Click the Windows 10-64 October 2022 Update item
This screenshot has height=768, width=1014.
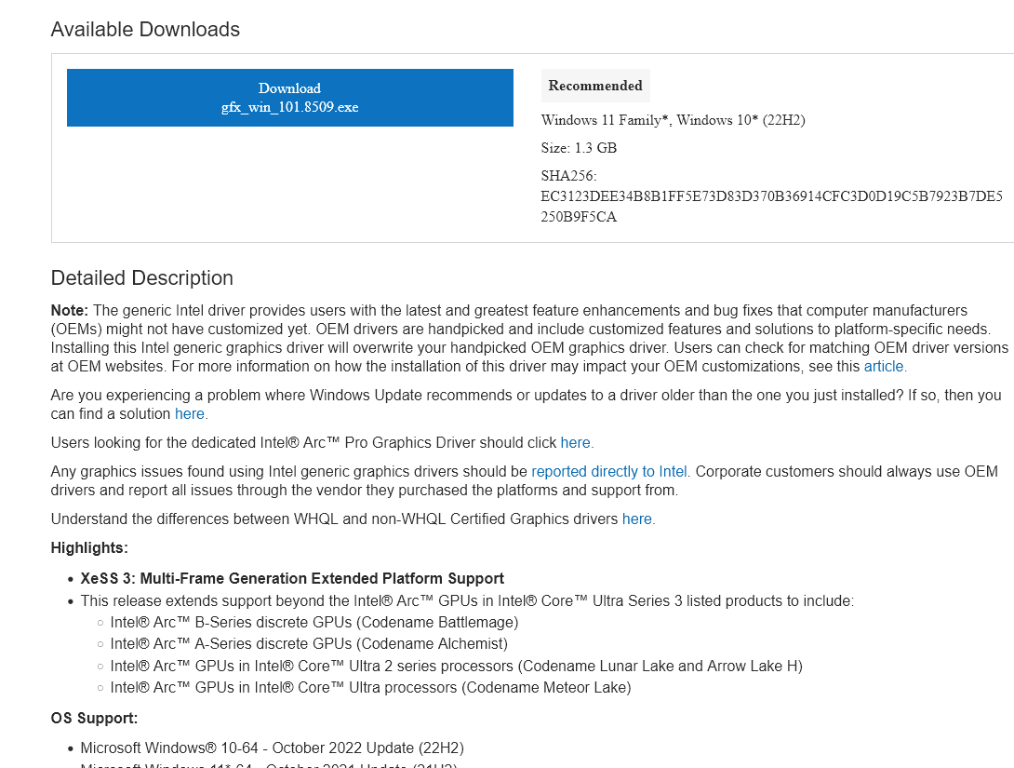click(272, 748)
